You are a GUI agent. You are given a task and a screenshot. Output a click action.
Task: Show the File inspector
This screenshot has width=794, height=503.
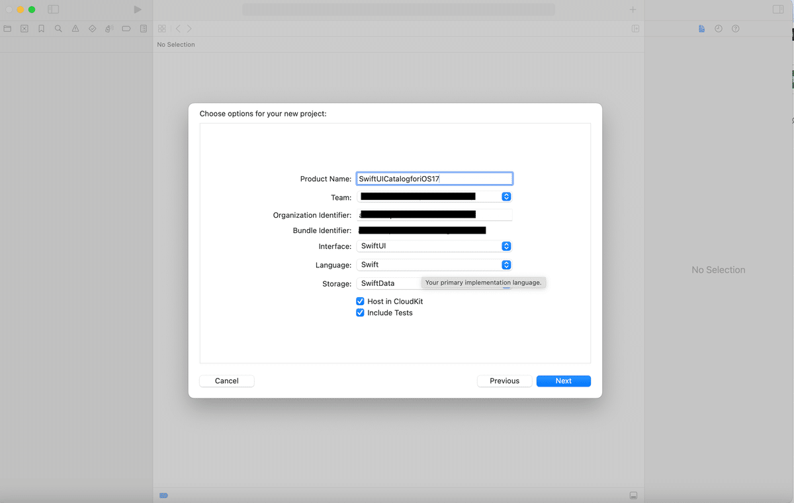[x=702, y=29]
